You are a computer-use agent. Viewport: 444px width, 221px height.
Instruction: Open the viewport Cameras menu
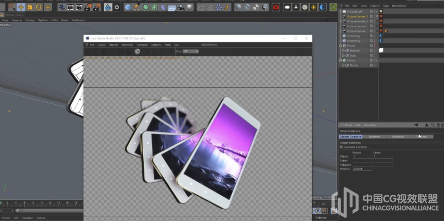click(x=17, y=20)
